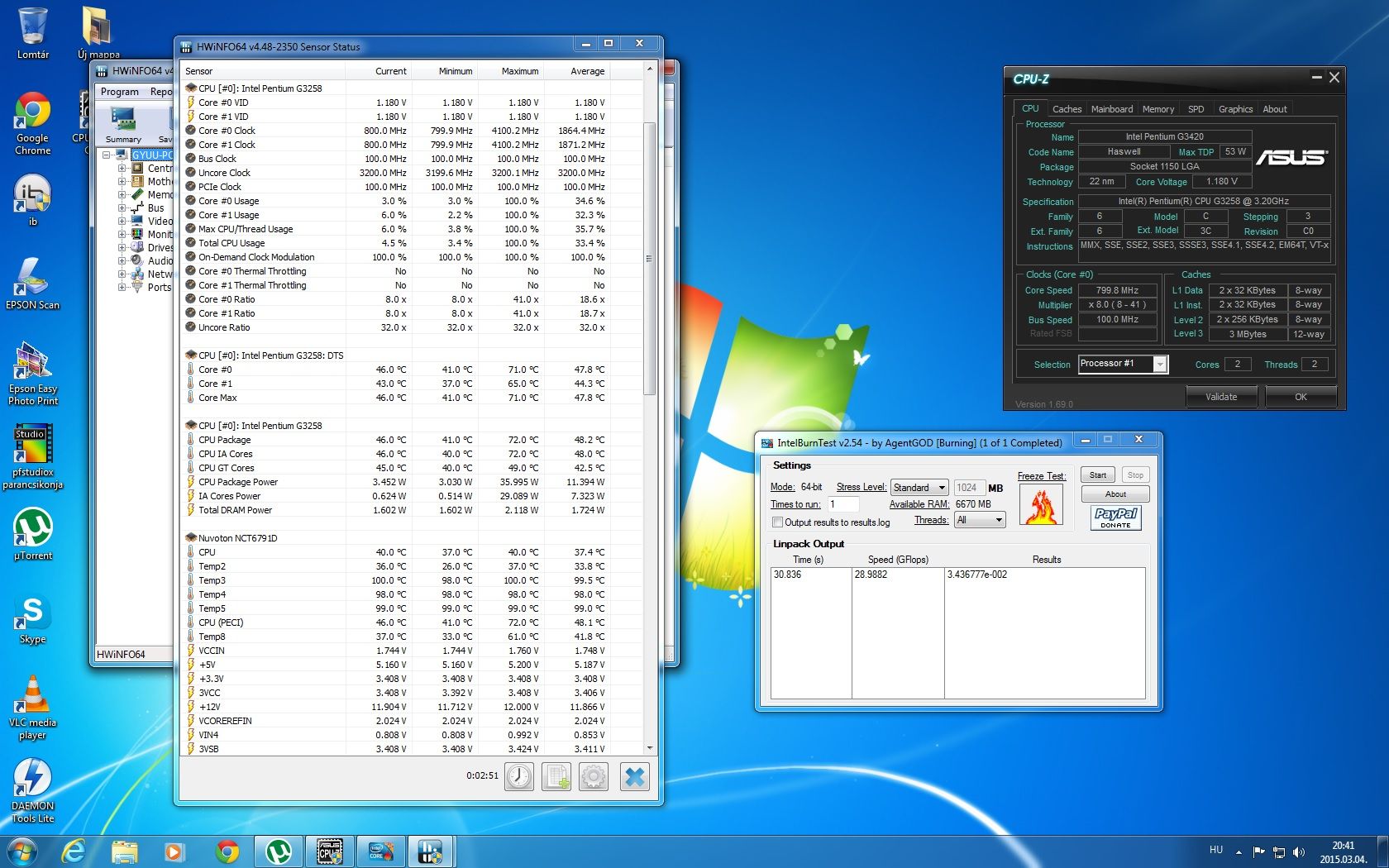Open Program menu in HWiNFO64

[120, 92]
